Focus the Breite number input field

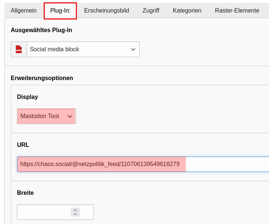(x=42, y=212)
